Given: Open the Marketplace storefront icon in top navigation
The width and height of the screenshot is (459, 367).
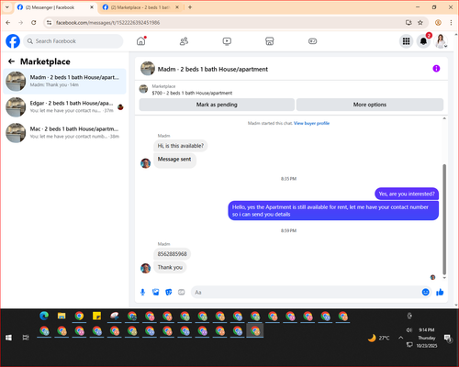Looking at the screenshot, I should click(x=270, y=41).
